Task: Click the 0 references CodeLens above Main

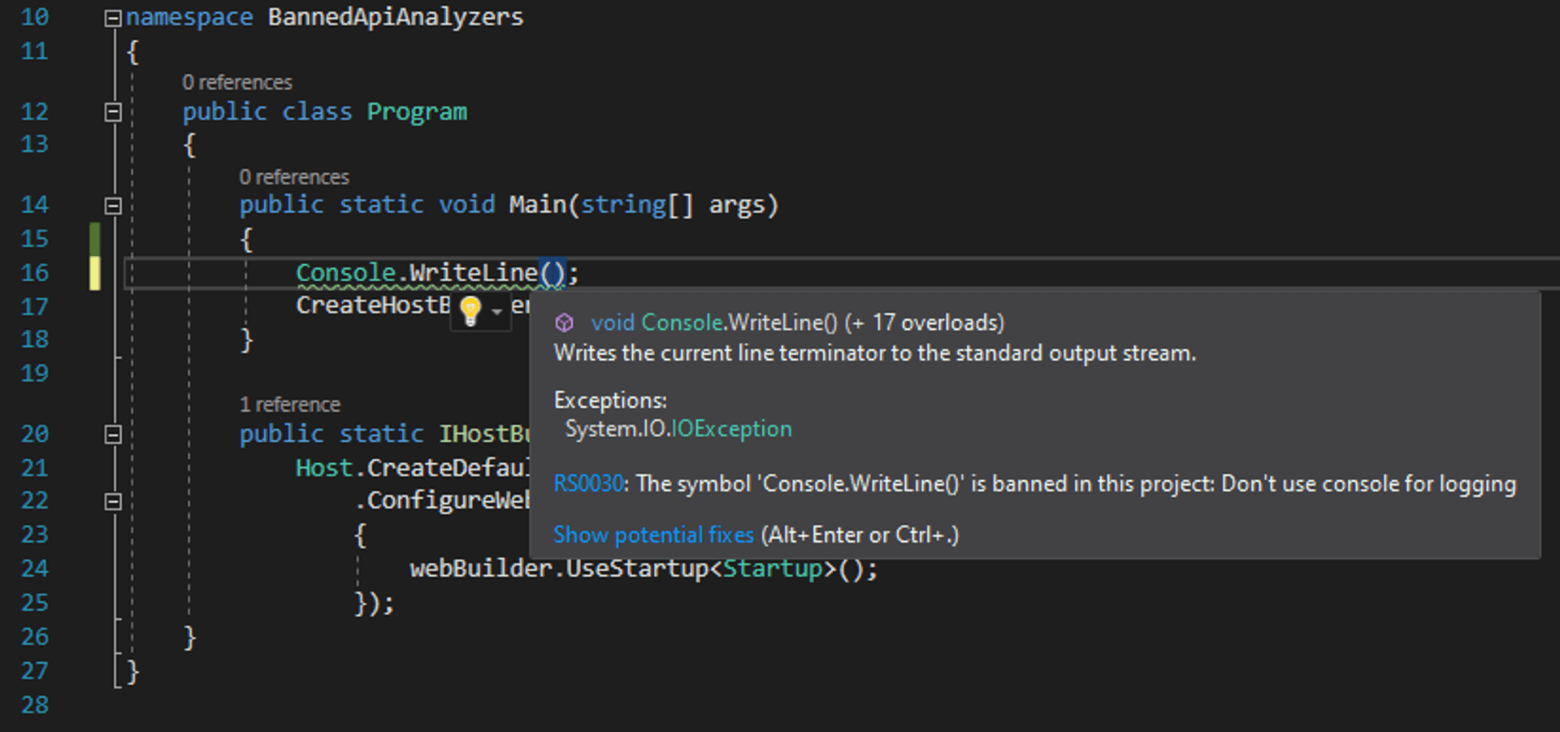Action: coord(294,176)
